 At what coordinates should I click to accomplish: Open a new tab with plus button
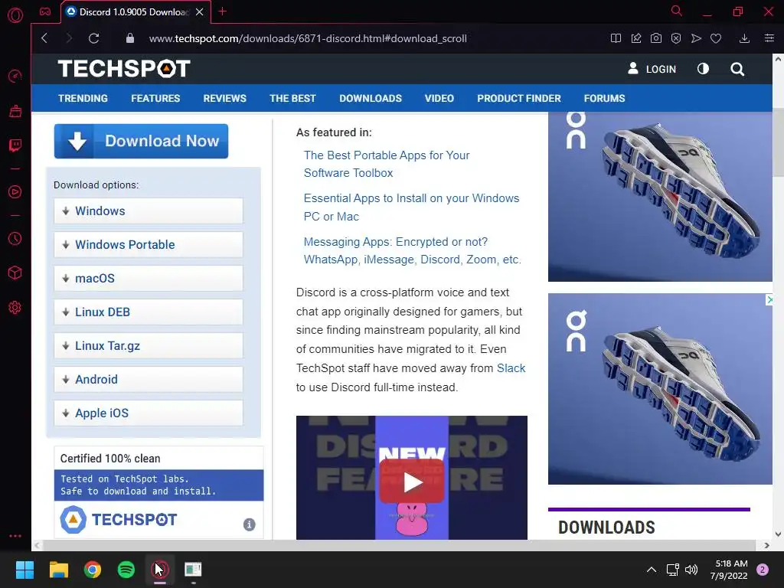(x=223, y=11)
